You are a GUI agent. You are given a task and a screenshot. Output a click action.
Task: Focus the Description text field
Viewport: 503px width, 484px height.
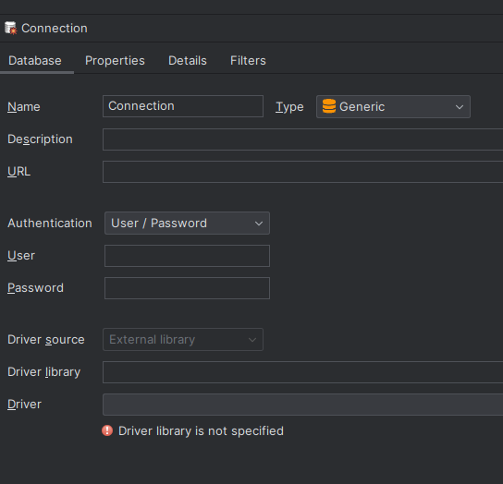pos(303,139)
